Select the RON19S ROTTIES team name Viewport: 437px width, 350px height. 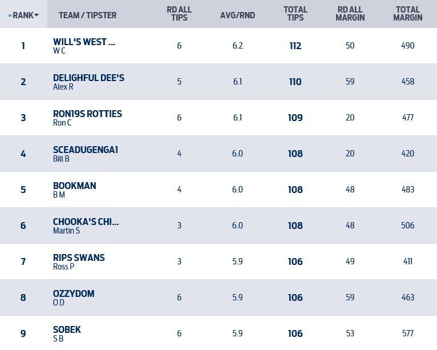[x=87, y=114]
